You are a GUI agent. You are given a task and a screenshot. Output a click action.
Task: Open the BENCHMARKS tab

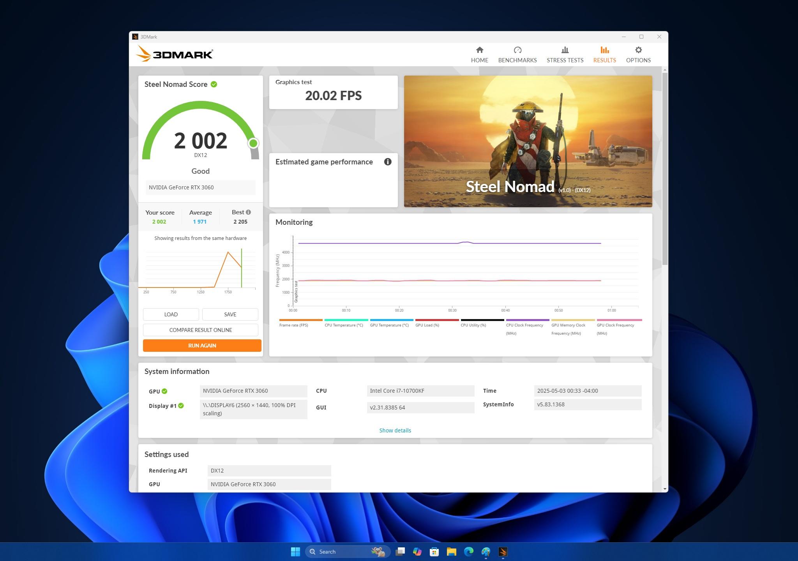pyautogui.click(x=517, y=55)
